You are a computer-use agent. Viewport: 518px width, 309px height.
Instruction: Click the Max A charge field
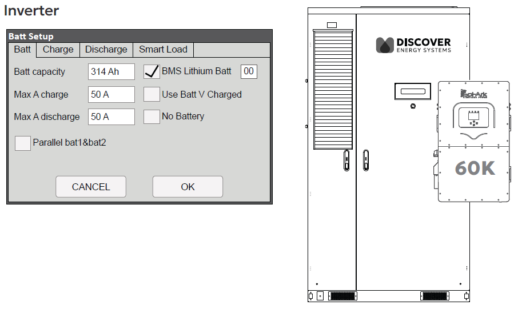[111, 94]
